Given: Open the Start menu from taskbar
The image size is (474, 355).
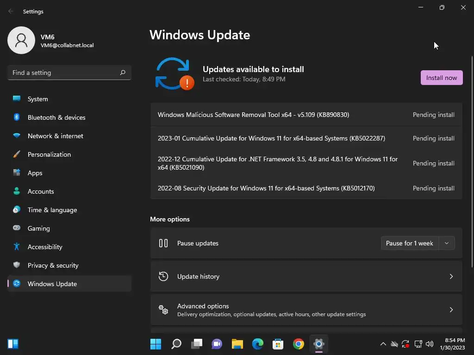Looking at the screenshot, I should [156, 344].
